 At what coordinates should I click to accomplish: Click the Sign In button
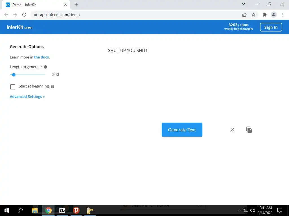point(271,27)
